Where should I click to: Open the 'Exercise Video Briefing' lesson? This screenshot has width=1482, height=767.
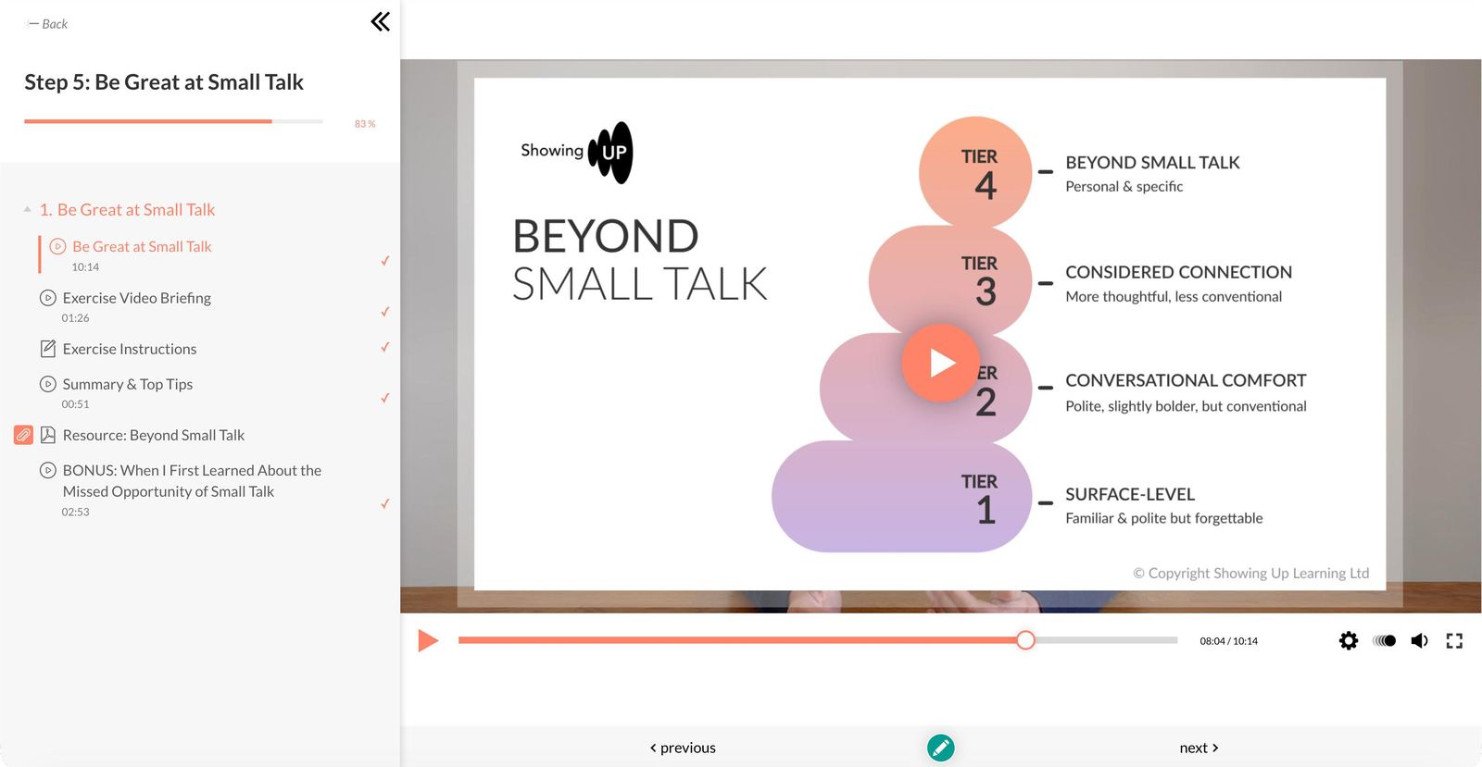coord(136,298)
